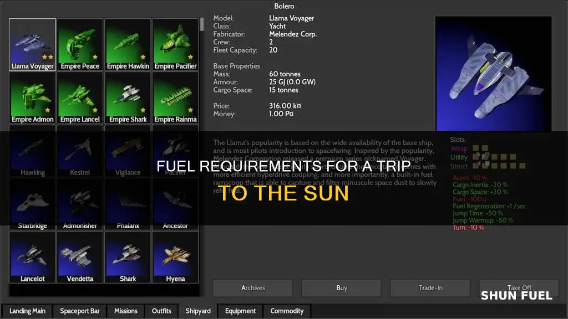568x319 pixels.
Task: Click the Trade-In button
Action: [430, 288]
